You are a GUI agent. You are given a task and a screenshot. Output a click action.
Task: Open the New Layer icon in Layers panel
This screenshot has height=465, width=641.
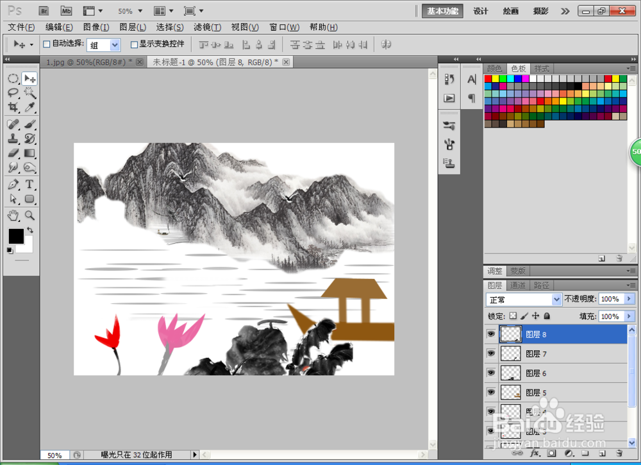pyautogui.click(x=602, y=453)
